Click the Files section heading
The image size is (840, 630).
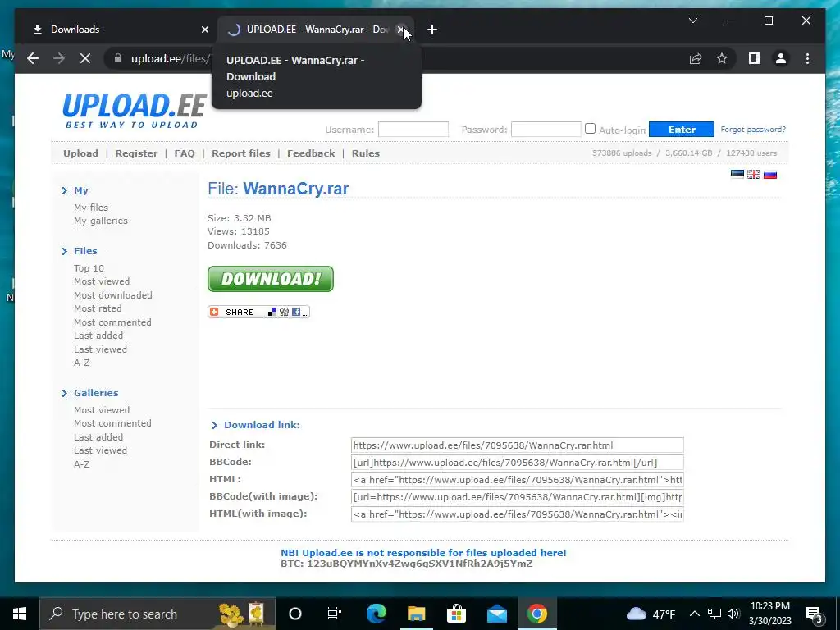[85, 251]
